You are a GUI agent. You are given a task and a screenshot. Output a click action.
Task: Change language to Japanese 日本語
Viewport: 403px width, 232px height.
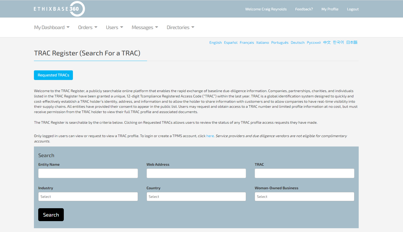pos(352,43)
